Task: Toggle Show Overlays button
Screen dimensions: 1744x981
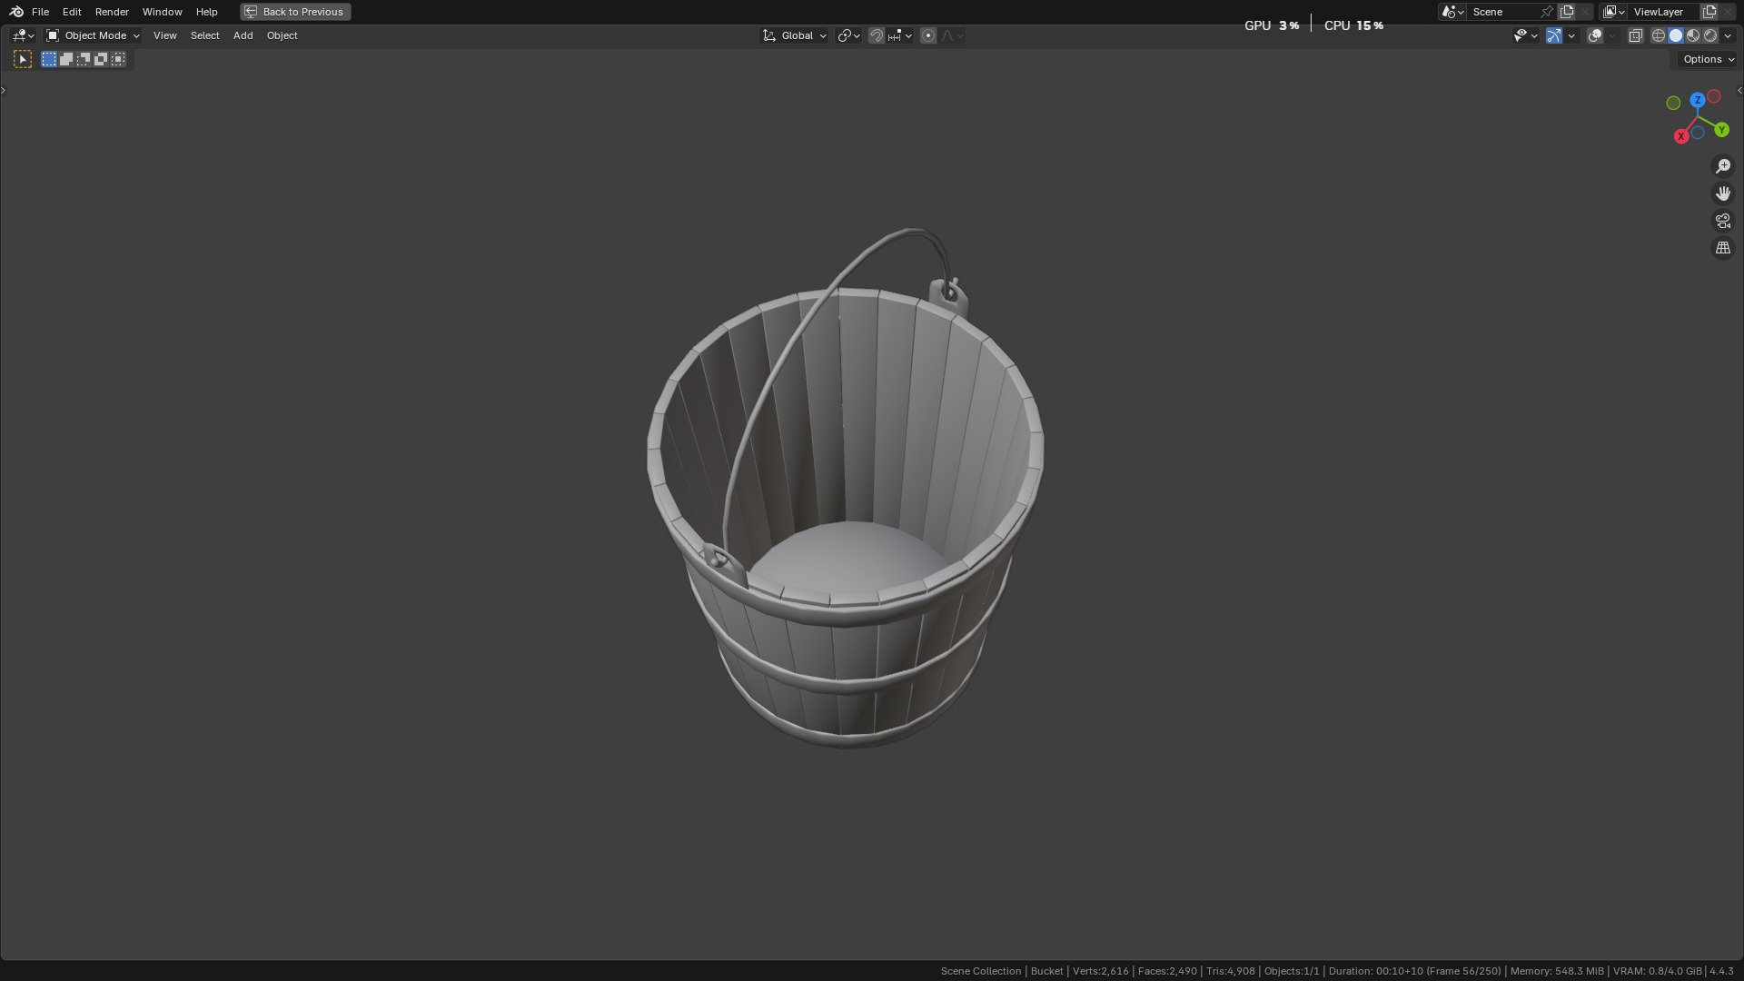Action: 1595,35
